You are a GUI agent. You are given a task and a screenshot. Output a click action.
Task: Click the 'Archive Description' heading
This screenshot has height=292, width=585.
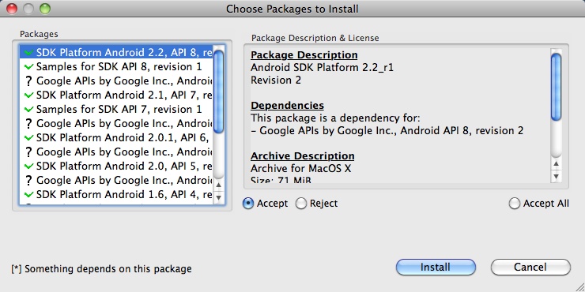[303, 155]
